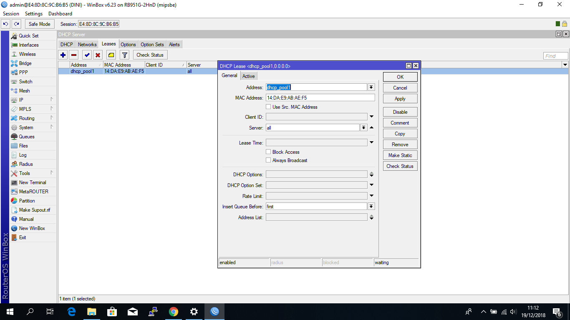Open the Settings menu
Screen dimensions: 570x320
[34, 14]
